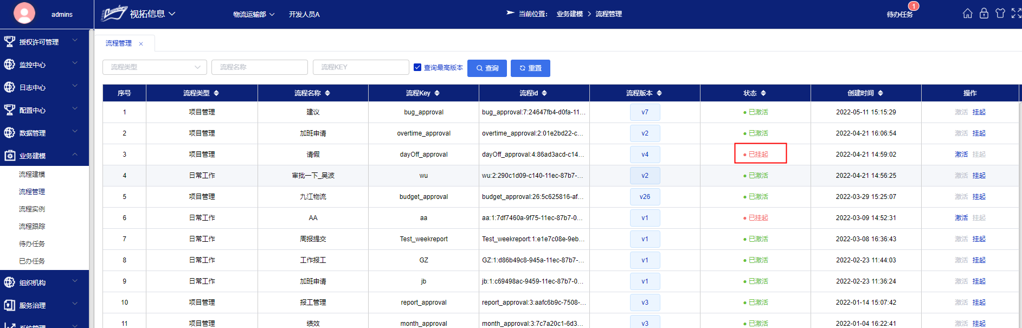Click the home icon in top bar
This screenshot has width=1022, height=328.
click(967, 14)
